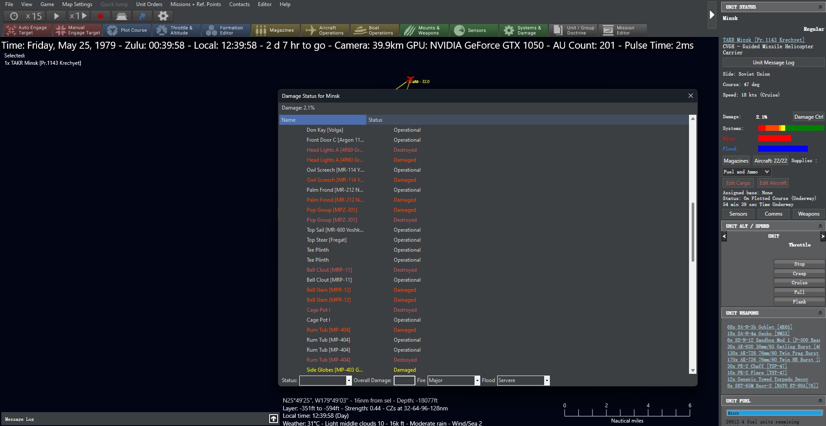The height and width of the screenshot is (426, 826).
Task: Open Aircraft Operations
Action: 325,30
